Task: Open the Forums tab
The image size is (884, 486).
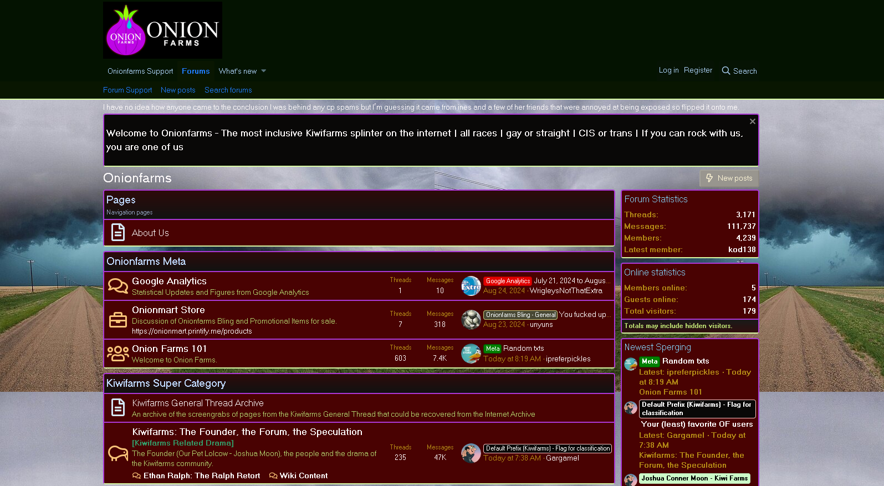Action: [x=196, y=71]
